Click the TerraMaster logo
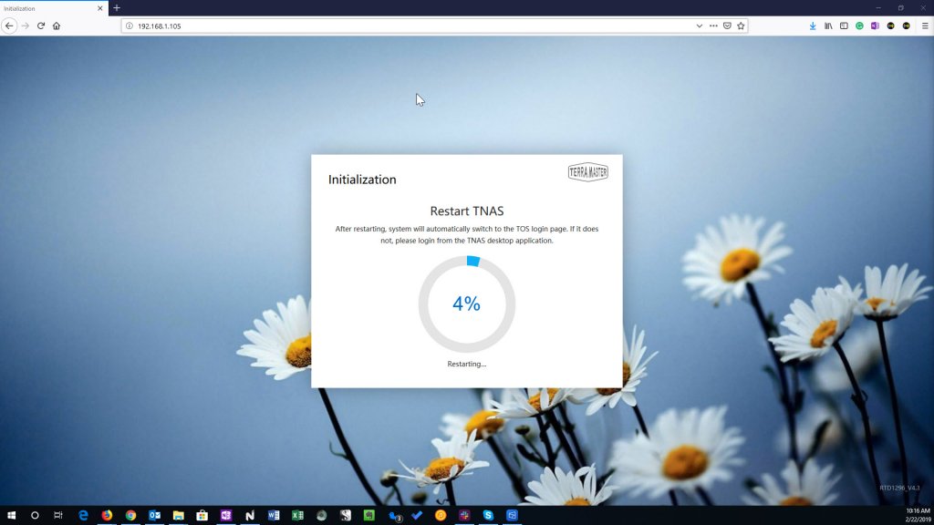Viewport: 934px width, 525px height. coord(588,172)
